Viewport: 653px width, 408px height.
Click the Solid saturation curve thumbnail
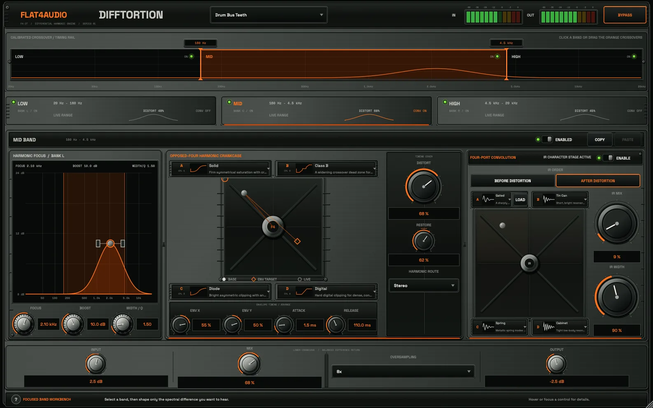pyautogui.click(x=198, y=169)
